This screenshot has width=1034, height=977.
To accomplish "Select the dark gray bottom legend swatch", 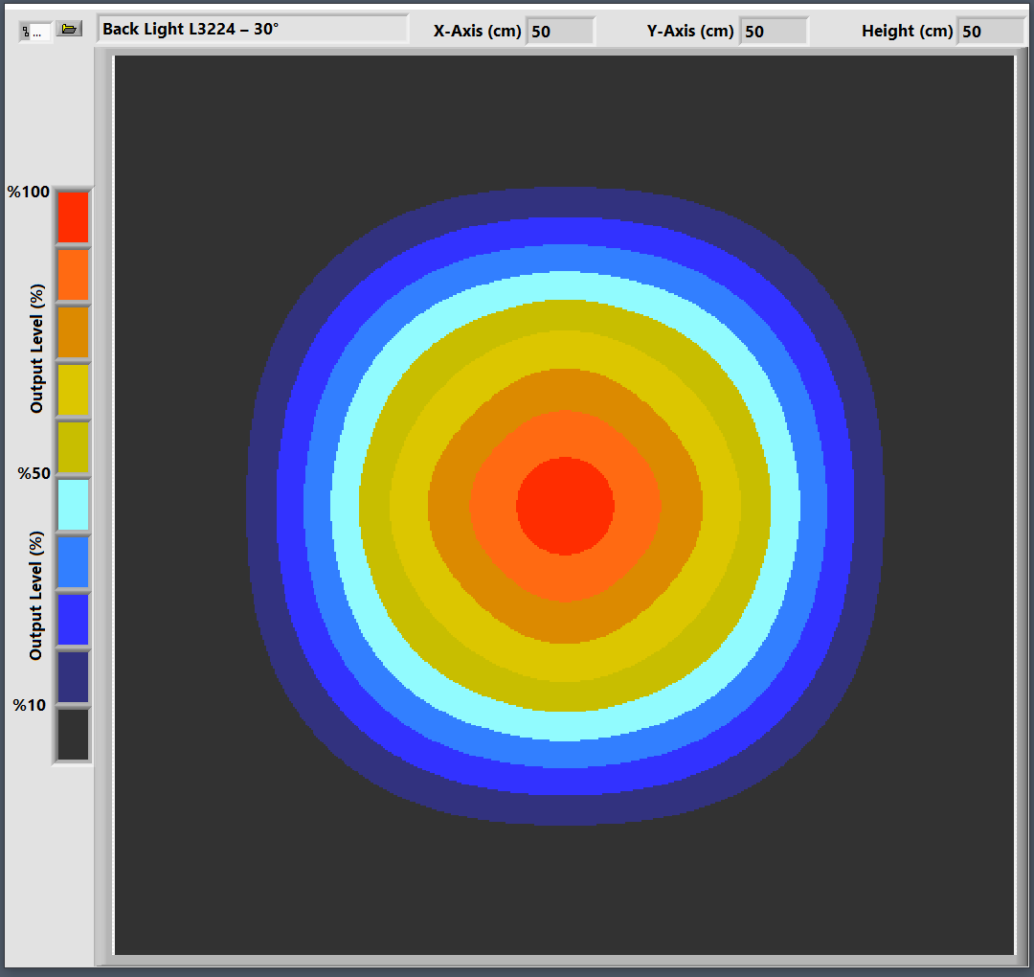I will (x=73, y=735).
